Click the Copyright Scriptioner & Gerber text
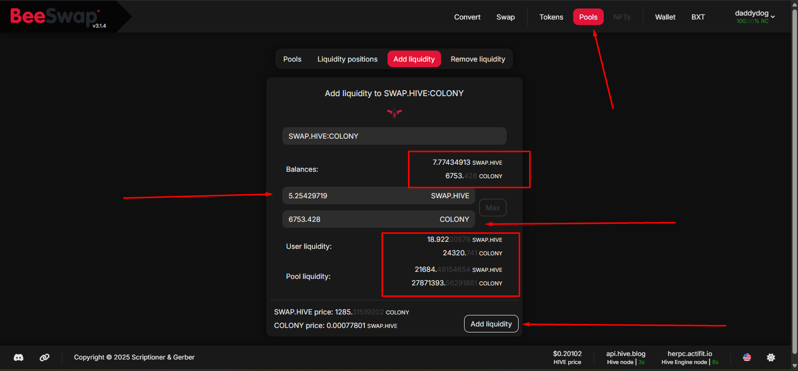This screenshot has height=371, width=798. (134, 357)
